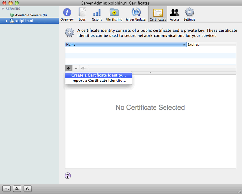Open the Overview toolbar icon
Screen dimensions: 242x194
click(x=67, y=15)
